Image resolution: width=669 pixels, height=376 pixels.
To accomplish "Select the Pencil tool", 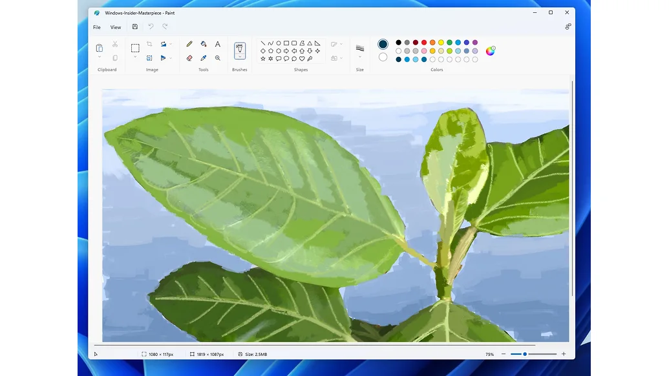I will click(x=189, y=44).
